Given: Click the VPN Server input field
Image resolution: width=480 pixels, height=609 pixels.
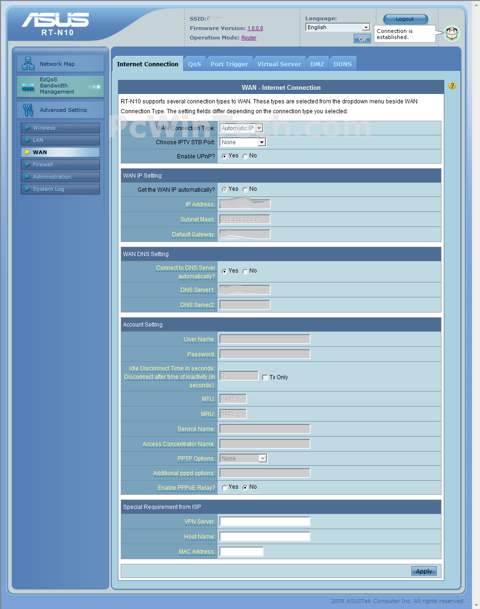Looking at the screenshot, I should coord(265,521).
